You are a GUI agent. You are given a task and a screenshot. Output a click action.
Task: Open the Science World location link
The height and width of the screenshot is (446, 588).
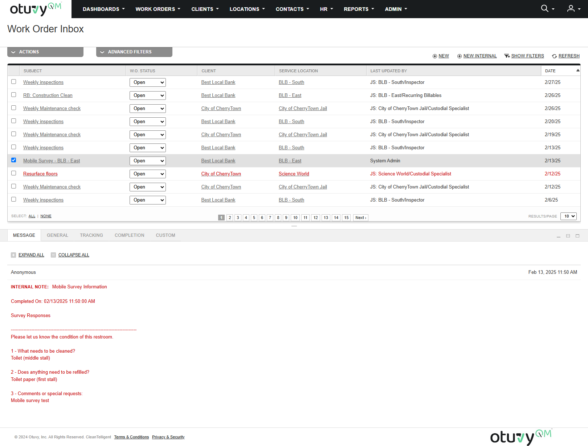(x=294, y=174)
